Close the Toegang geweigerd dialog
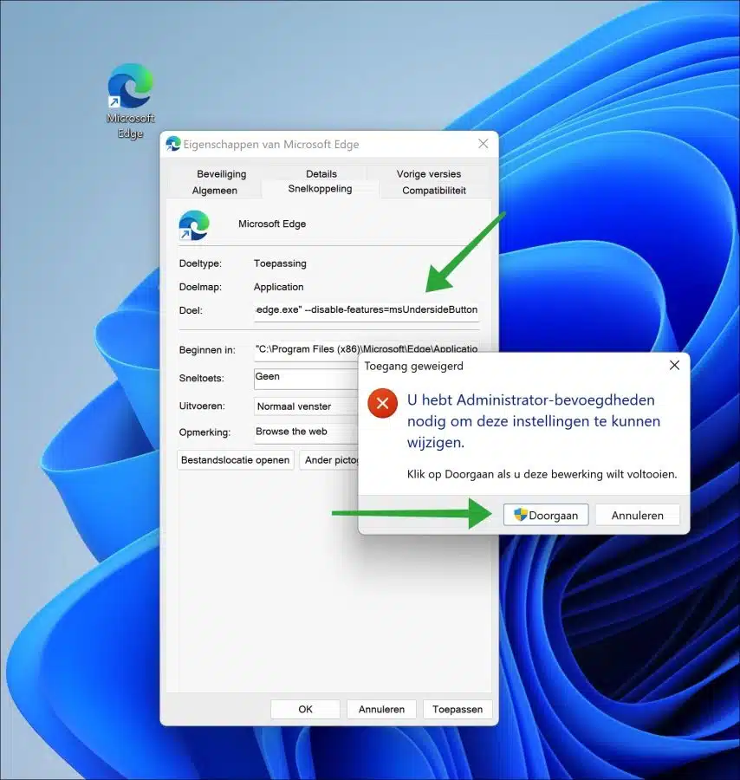740x780 pixels. click(x=674, y=366)
